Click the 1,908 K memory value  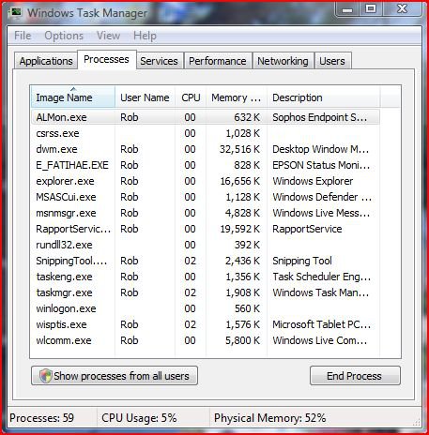coord(242,292)
